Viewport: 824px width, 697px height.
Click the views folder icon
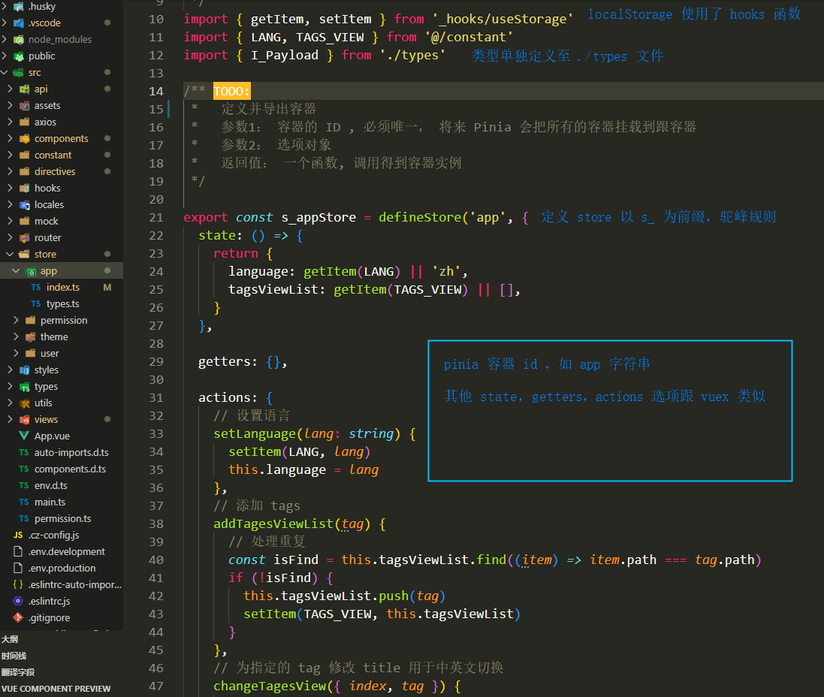click(x=24, y=419)
